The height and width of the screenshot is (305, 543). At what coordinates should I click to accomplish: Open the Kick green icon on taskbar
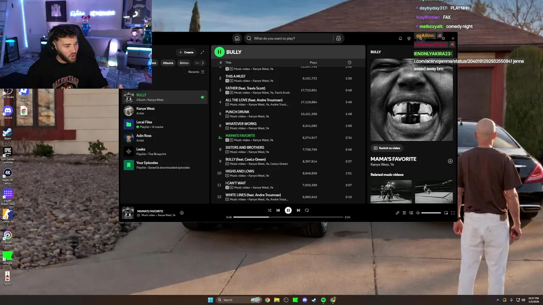tap(295, 300)
